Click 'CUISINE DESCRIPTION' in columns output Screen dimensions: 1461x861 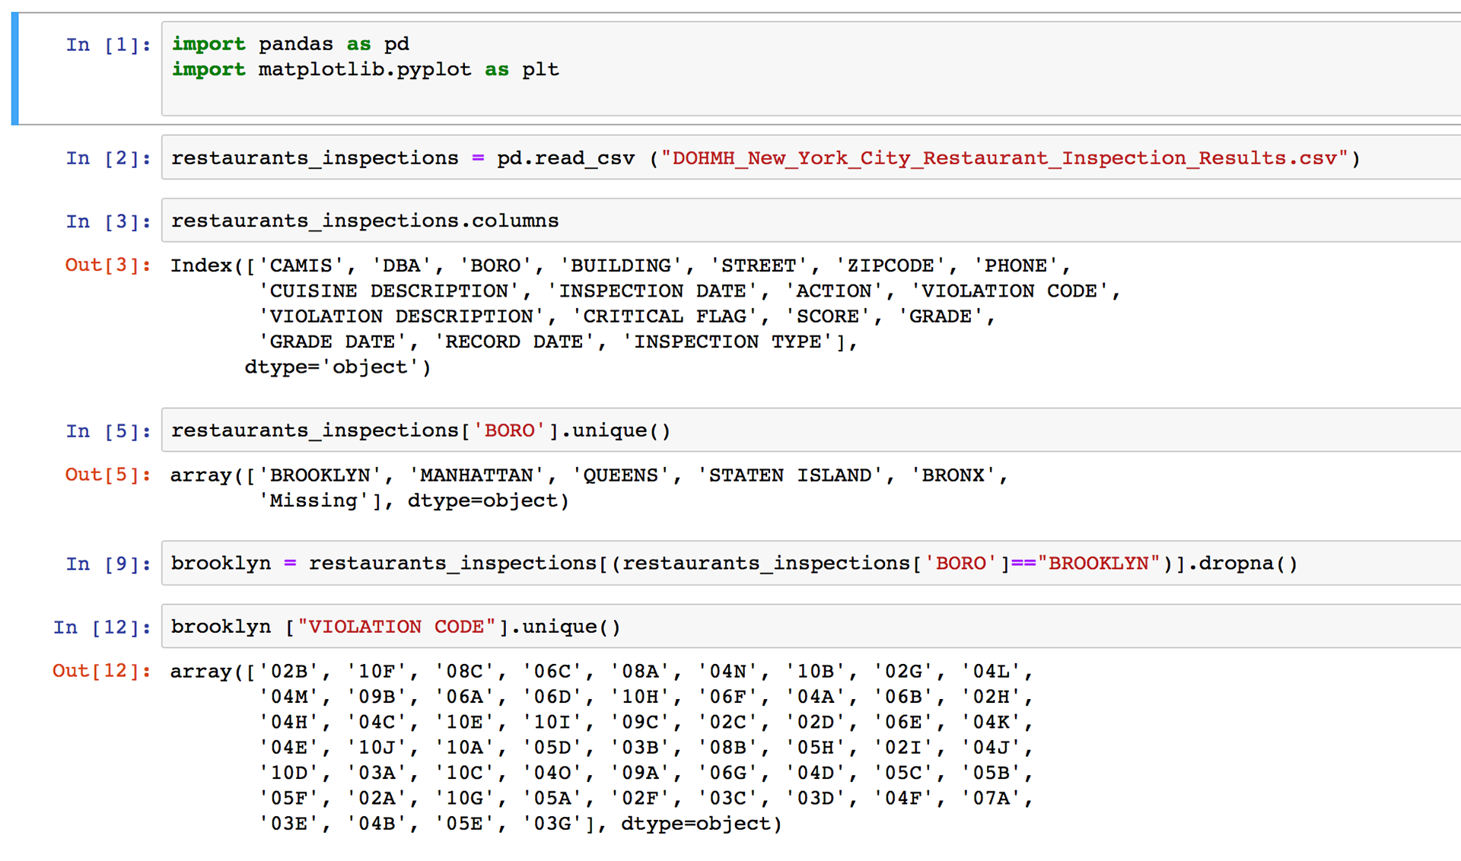(389, 291)
